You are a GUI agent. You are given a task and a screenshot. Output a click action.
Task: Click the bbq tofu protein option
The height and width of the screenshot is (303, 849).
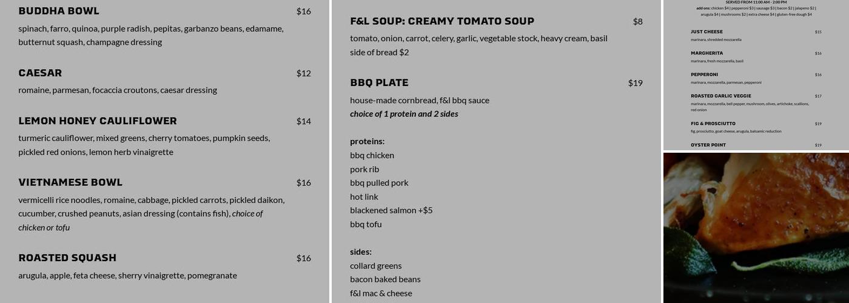coord(366,224)
